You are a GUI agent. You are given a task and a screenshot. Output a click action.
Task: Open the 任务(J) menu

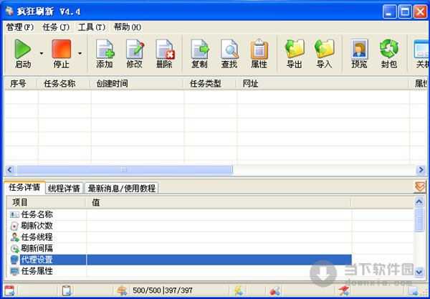(x=56, y=27)
